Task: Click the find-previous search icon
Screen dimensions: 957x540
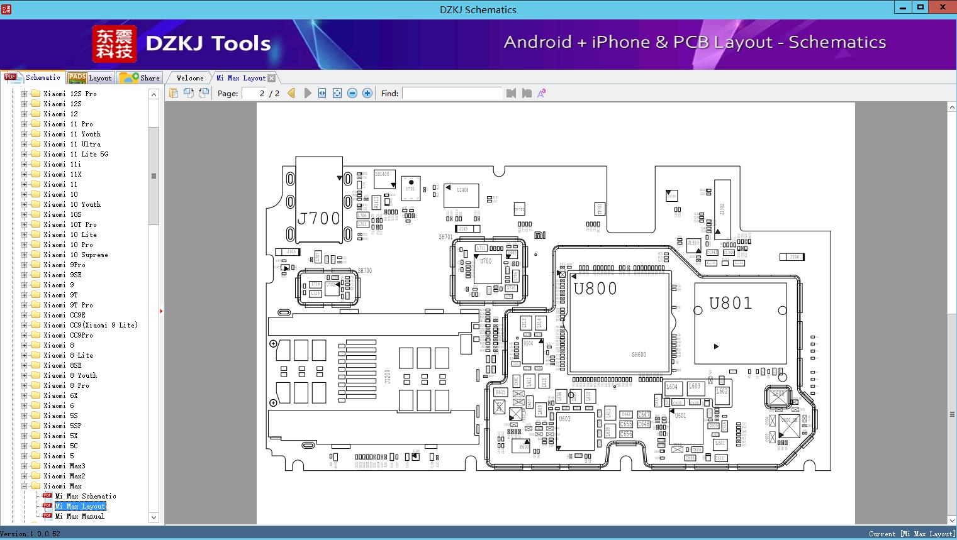Action: (x=512, y=92)
